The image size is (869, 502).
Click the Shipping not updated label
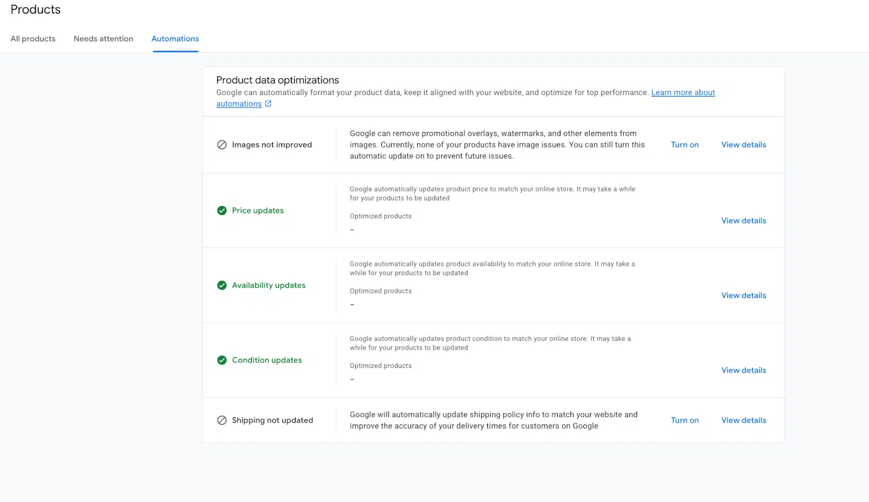(272, 421)
